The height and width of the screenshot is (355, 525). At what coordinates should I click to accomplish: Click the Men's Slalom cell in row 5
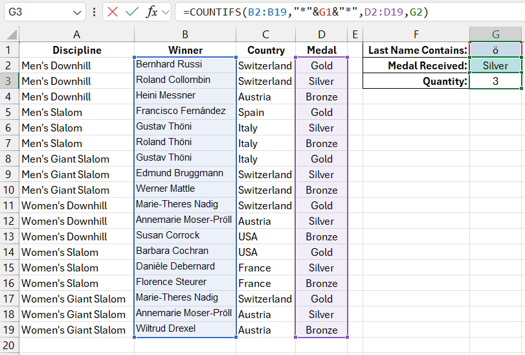coord(76,112)
